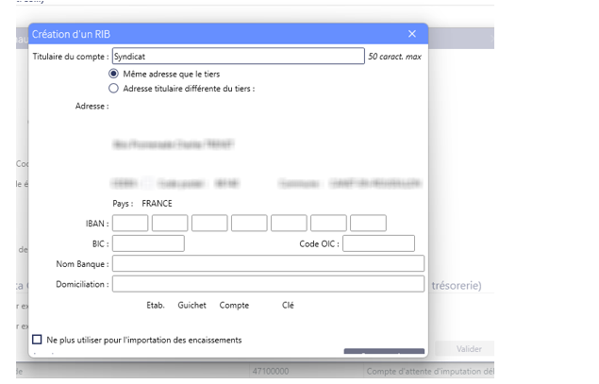This screenshot has width=599, height=384.
Task: Select Même adresse que le tiers option
Action: point(114,74)
